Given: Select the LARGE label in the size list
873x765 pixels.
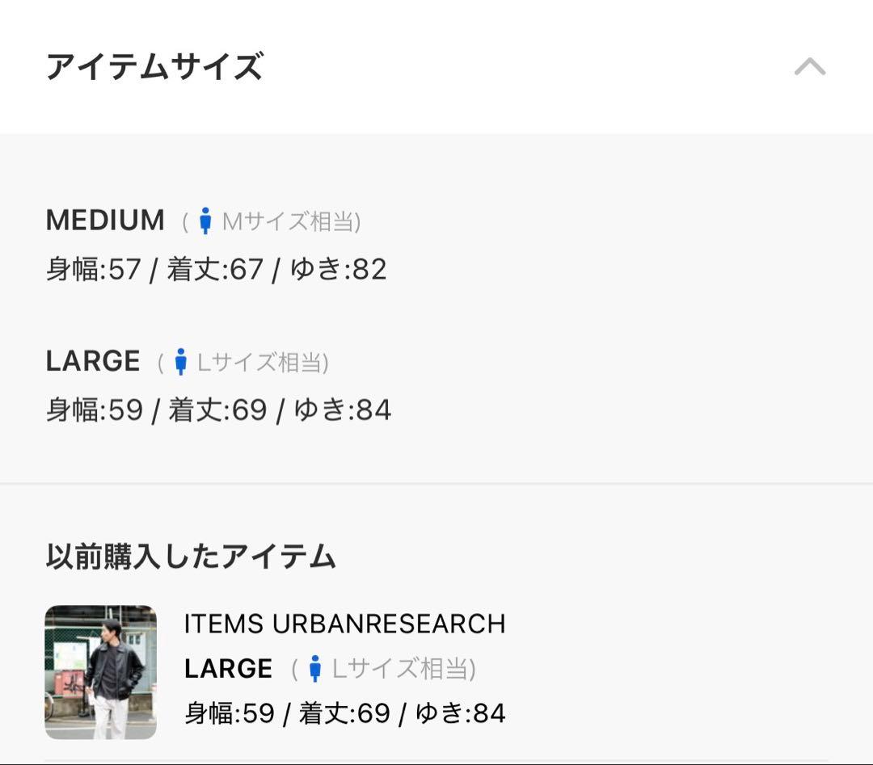Looking at the screenshot, I should point(93,361).
